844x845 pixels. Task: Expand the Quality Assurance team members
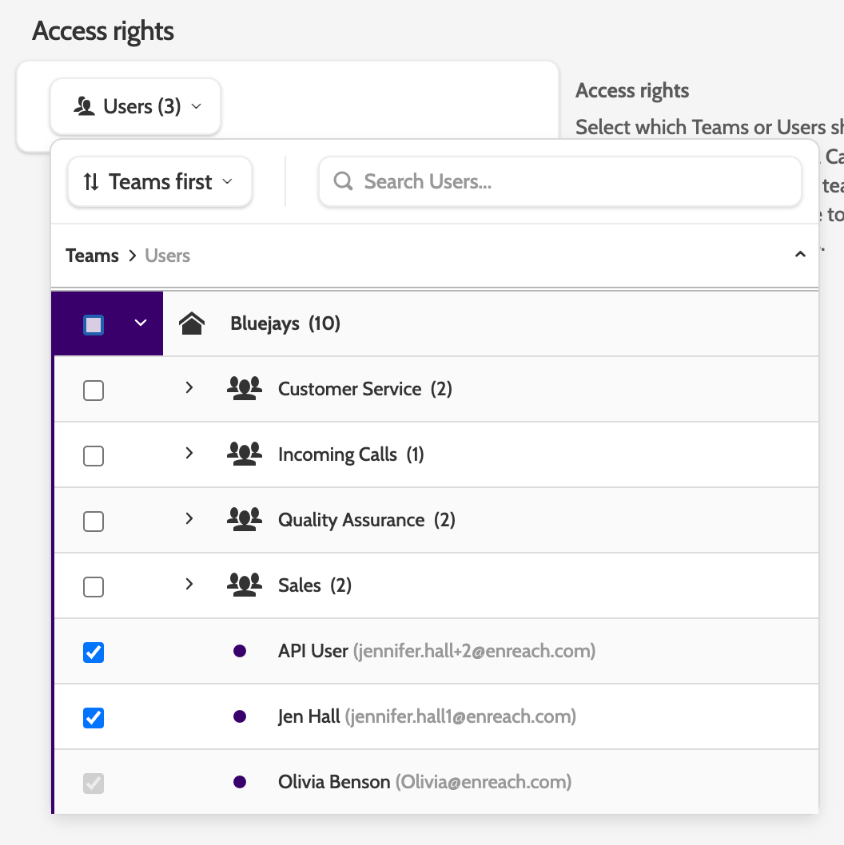[189, 519]
